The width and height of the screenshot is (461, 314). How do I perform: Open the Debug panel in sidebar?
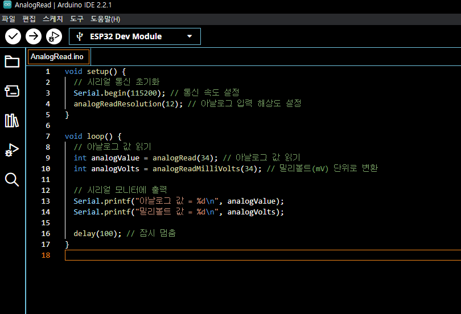tap(12, 150)
